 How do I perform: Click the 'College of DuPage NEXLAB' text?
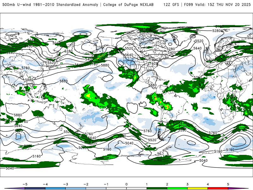coord(128,4)
